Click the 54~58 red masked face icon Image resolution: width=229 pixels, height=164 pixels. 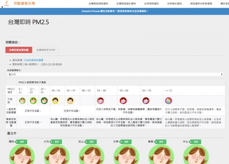(100, 100)
